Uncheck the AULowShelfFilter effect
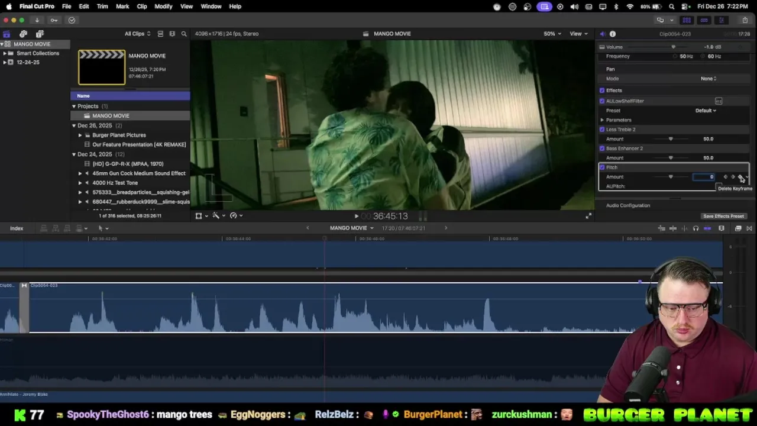The width and height of the screenshot is (757, 426). 602,101
